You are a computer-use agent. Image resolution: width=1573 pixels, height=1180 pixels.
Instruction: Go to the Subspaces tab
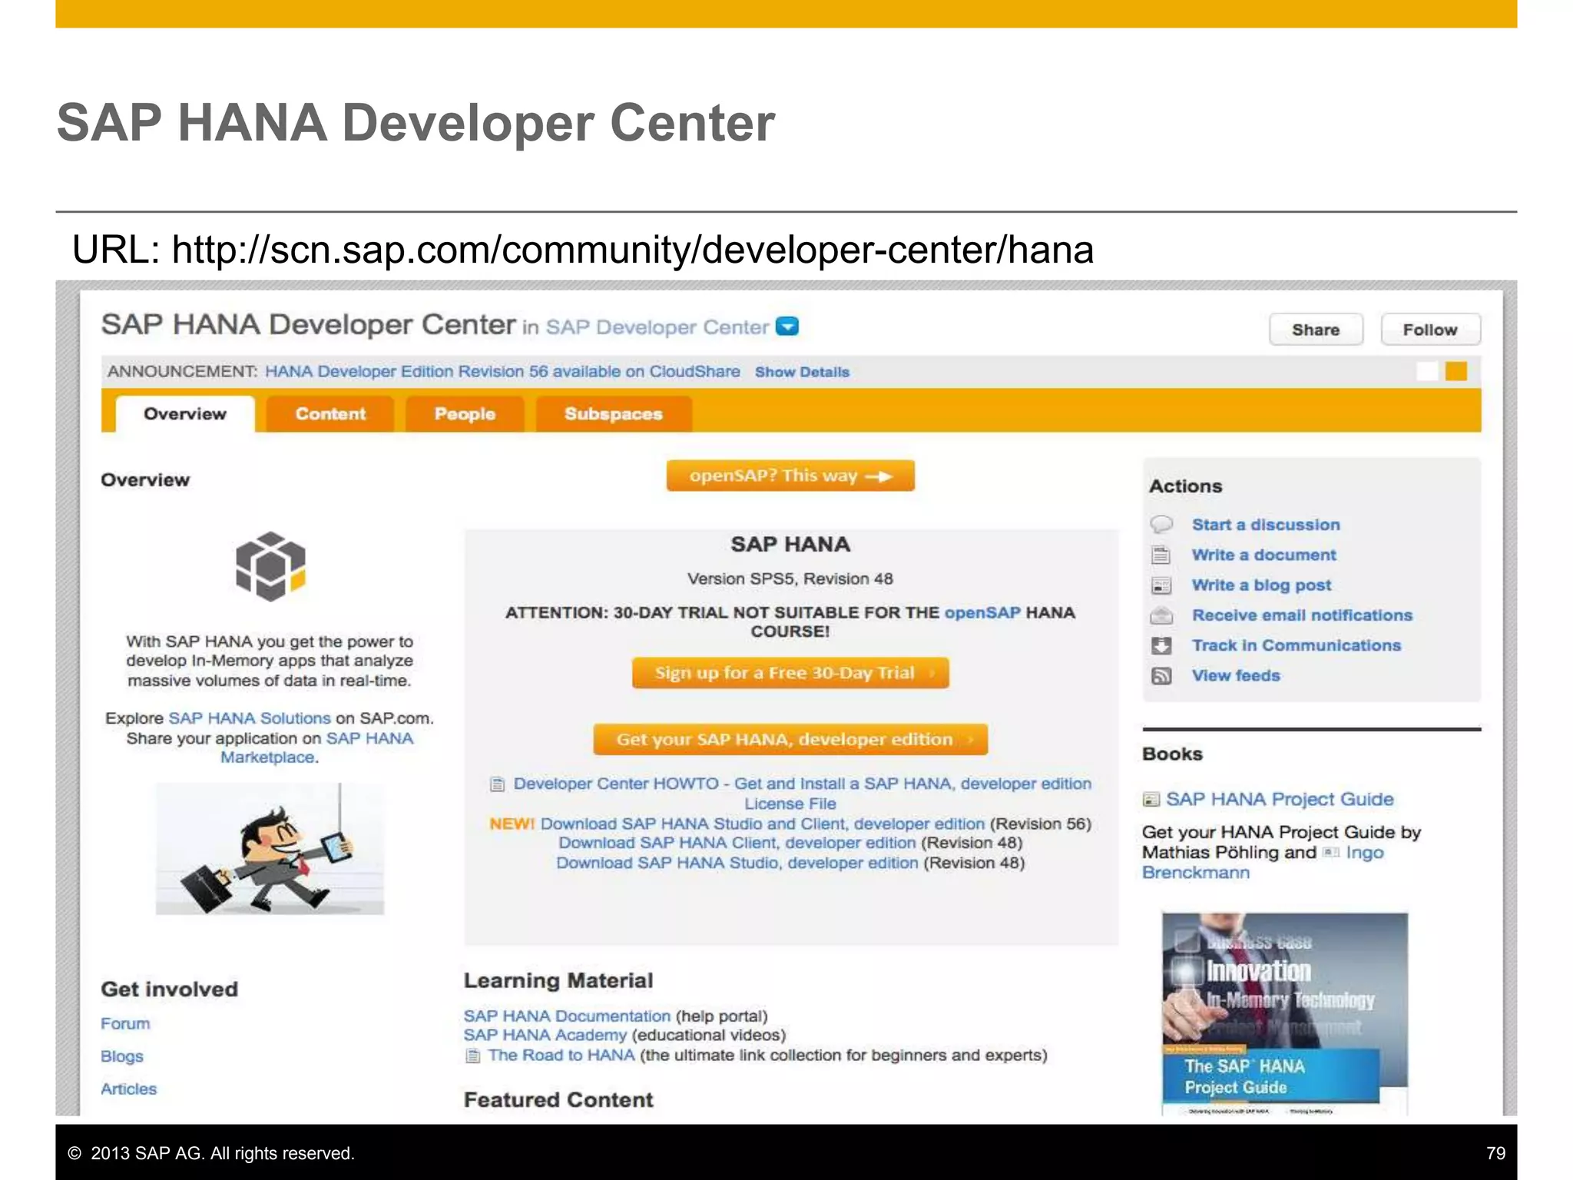point(613,414)
